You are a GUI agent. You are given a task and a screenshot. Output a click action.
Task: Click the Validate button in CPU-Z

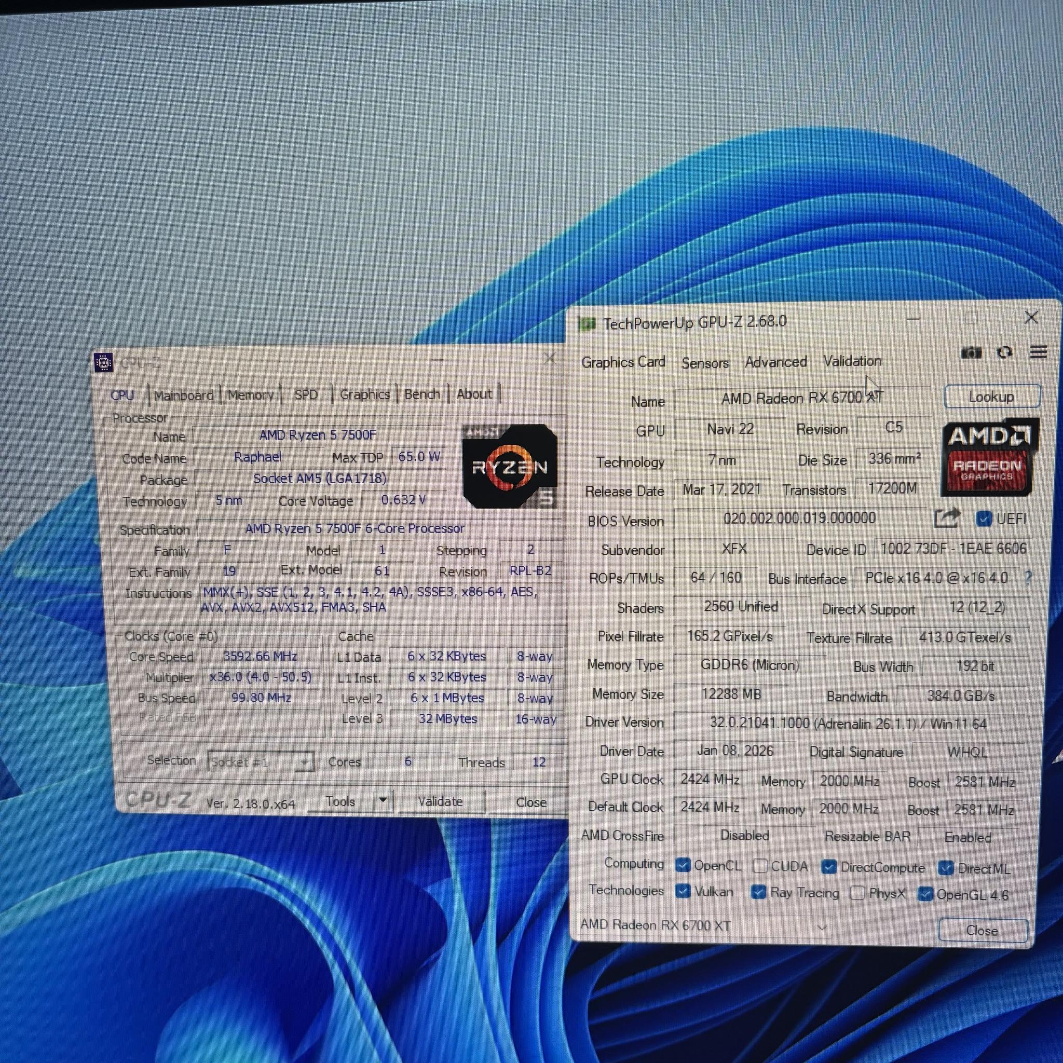[x=441, y=801]
